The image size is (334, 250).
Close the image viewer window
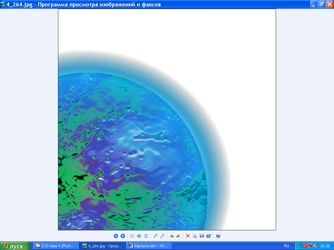[330, 4]
